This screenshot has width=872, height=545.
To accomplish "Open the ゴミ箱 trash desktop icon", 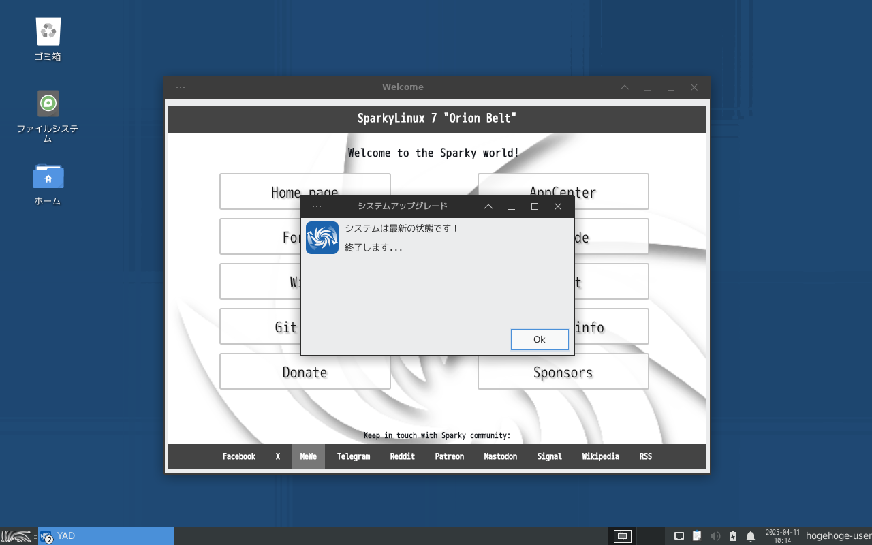I will coord(48,39).
